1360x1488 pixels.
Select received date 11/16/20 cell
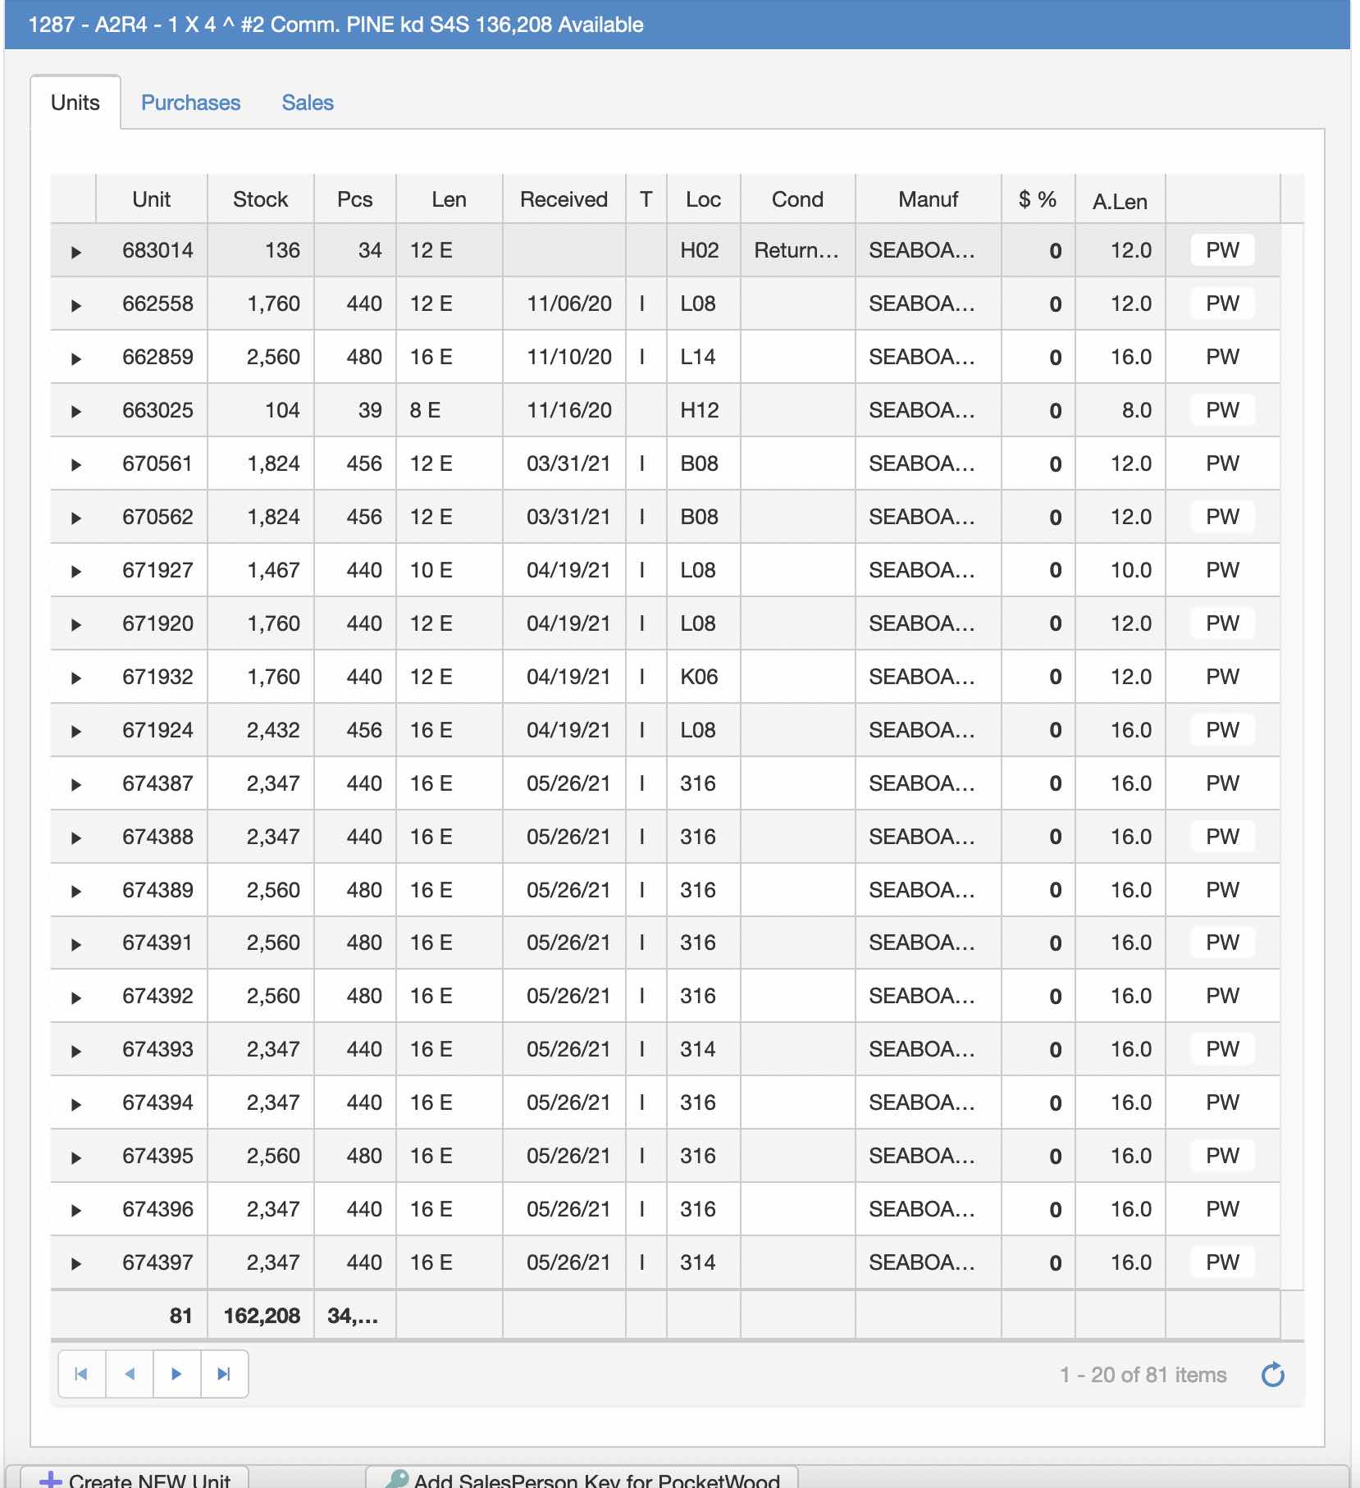coord(564,410)
